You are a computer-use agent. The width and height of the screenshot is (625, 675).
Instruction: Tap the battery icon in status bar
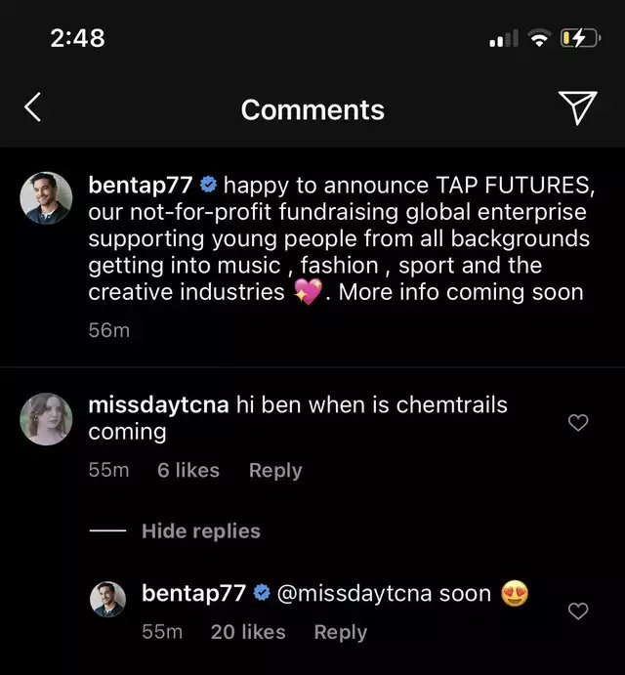click(x=579, y=38)
